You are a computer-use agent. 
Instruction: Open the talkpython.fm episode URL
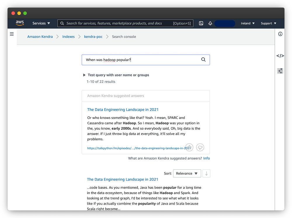(x=139, y=148)
